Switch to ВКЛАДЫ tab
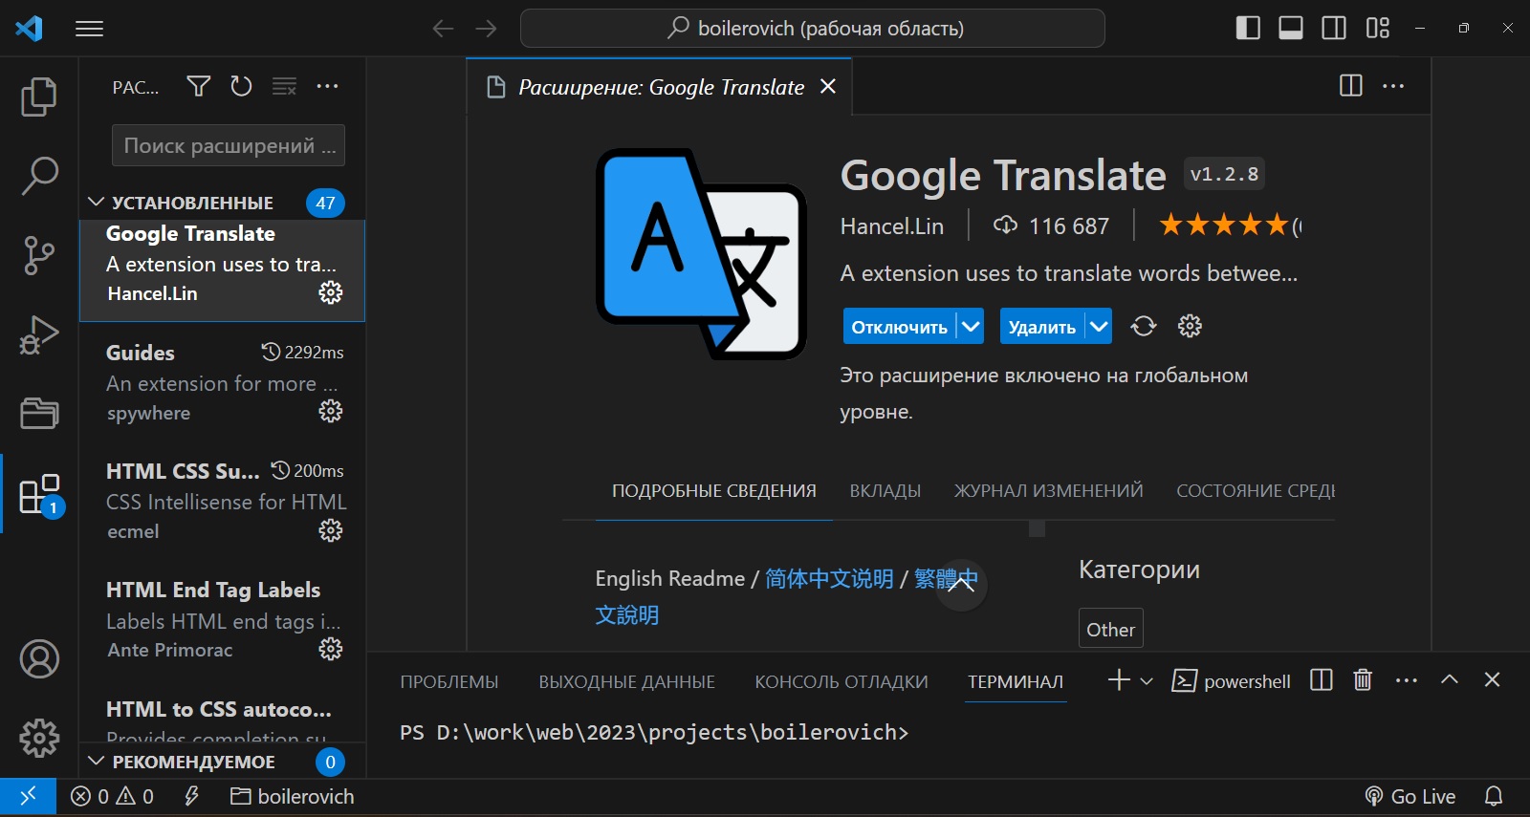The image size is (1530, 817). tap(885, 490)
